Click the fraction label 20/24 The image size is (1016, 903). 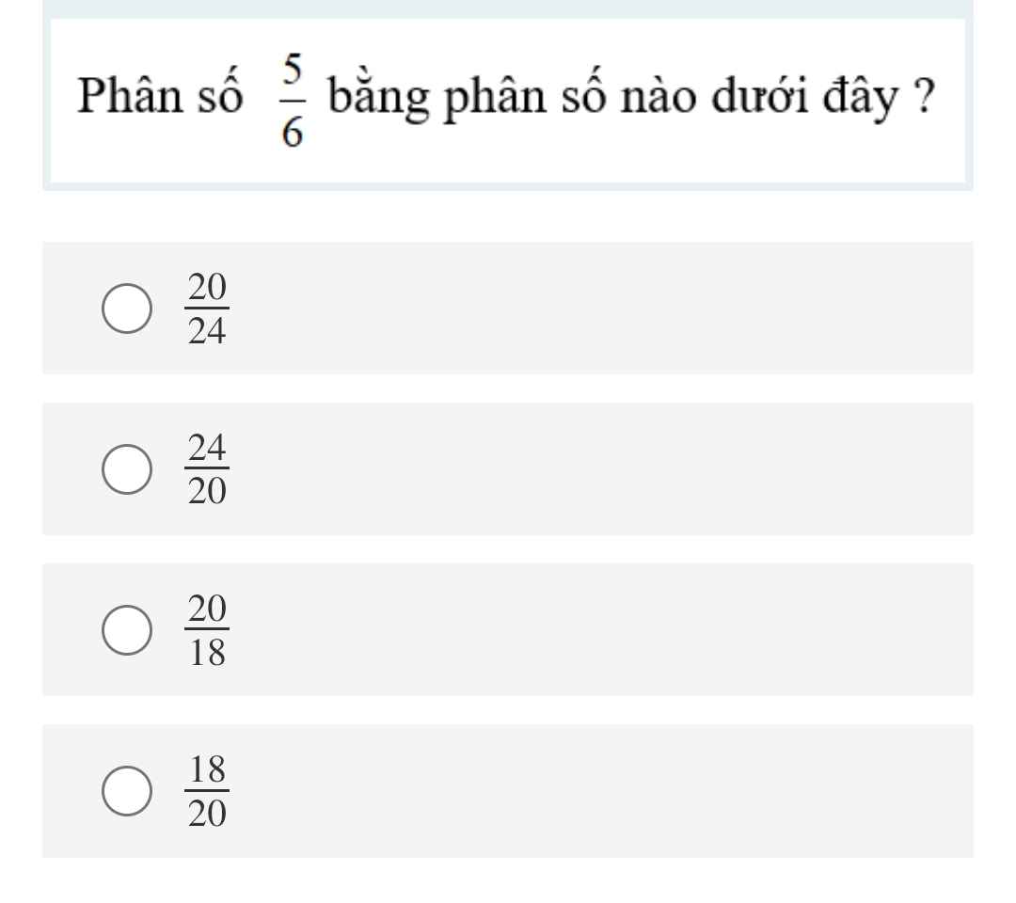207,309
